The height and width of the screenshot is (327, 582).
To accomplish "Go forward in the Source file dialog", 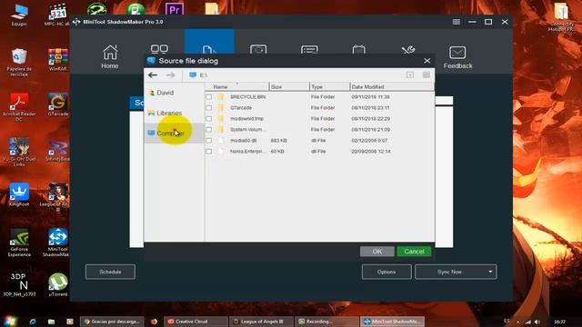I will (170, 75).
